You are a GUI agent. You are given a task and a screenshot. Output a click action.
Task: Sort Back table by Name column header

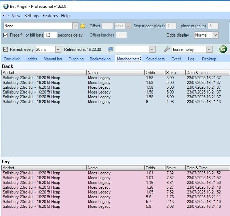click(x=116, y=73)
